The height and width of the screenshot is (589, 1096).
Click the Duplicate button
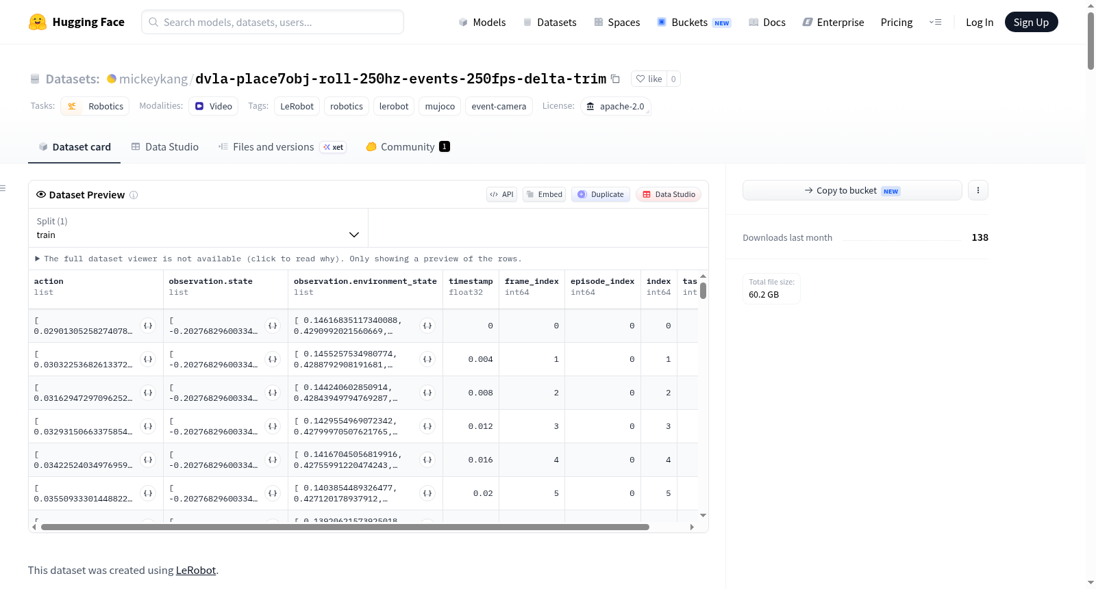(601, 194)
